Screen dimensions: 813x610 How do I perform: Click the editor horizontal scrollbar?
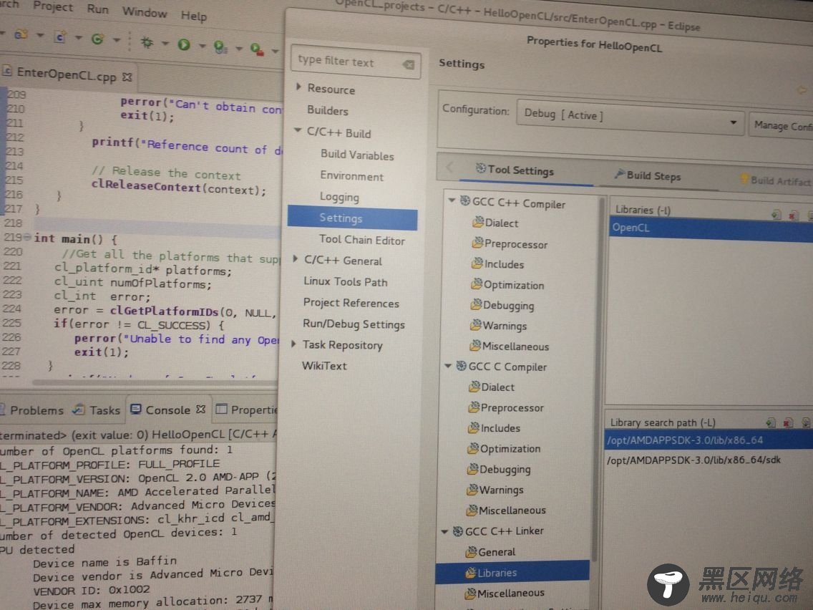[x=154, y=383]
